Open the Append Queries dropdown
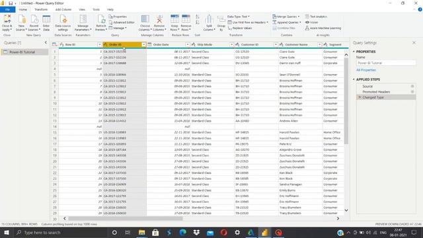 tap(286, 22)
